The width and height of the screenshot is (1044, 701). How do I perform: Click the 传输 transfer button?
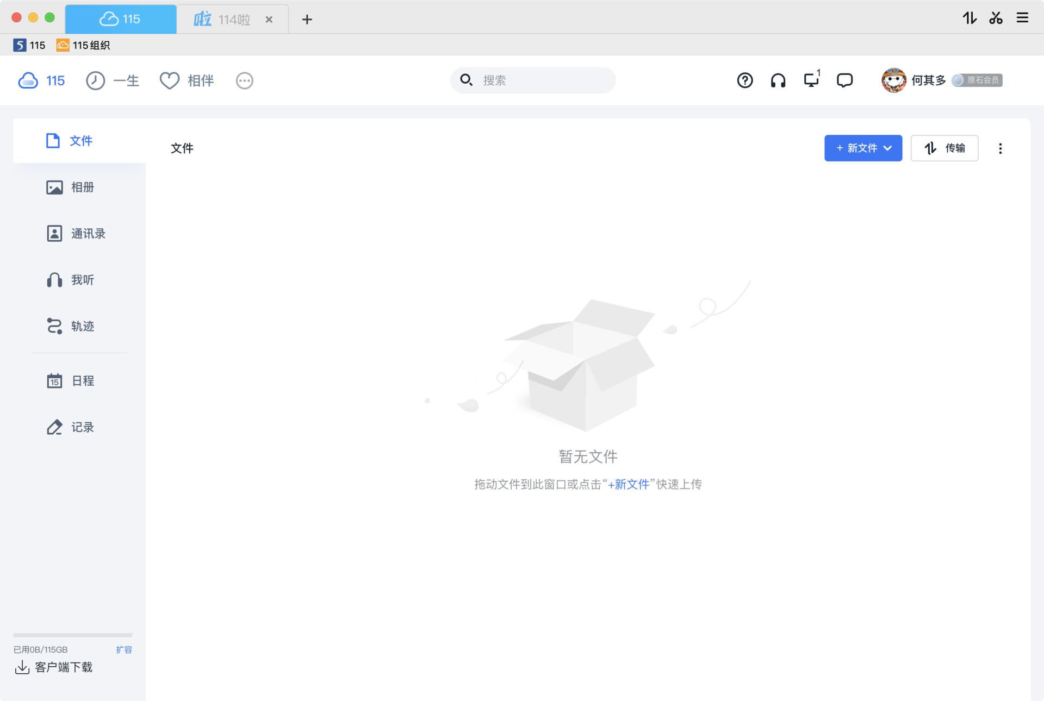[944, 148]
